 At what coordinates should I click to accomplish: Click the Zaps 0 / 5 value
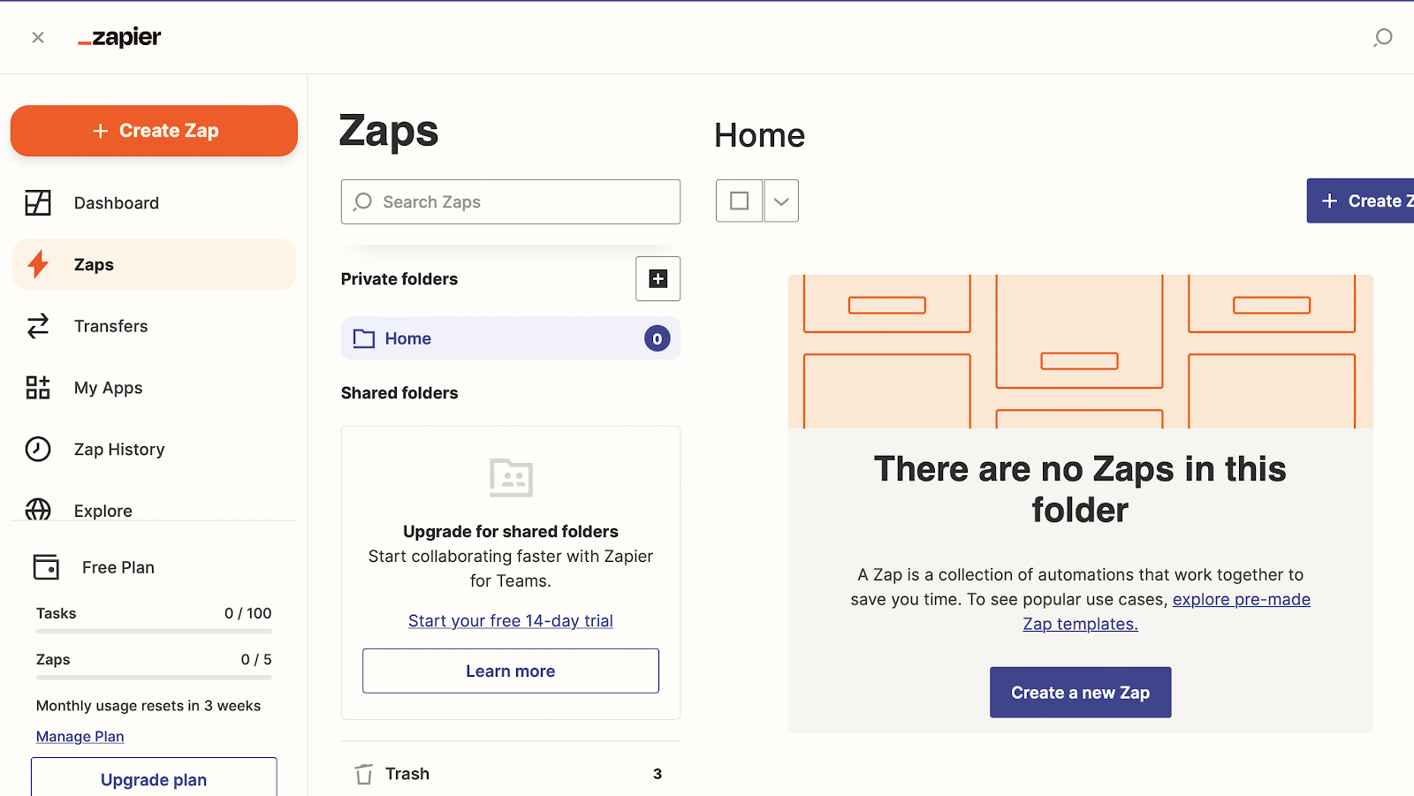pyautogui.click(x=256, y=659)
